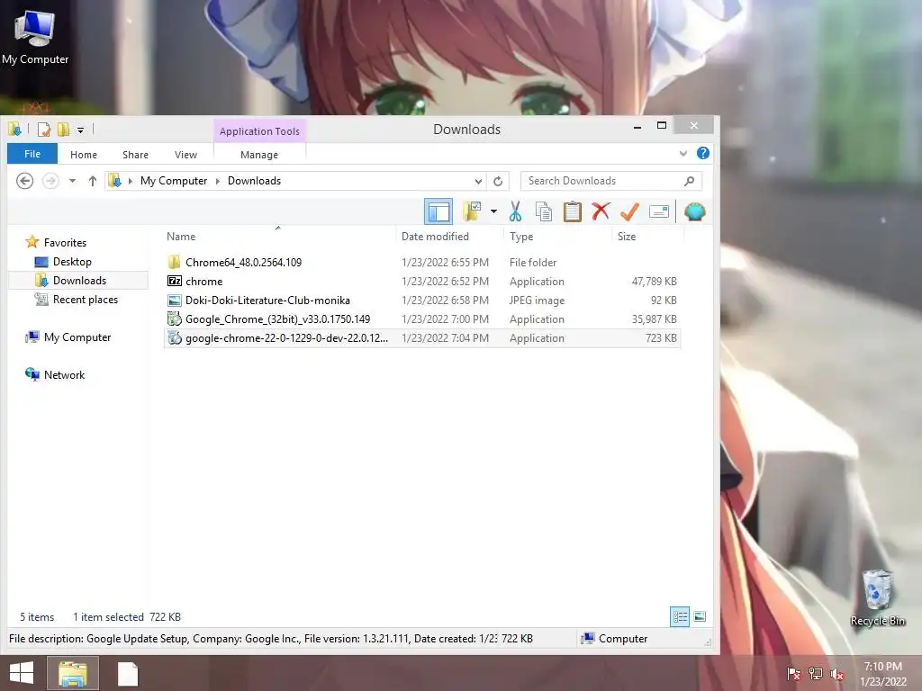Screen dimensions: 922x691
Task: Delete the selection with red X icon
Action: coord(601,211)
